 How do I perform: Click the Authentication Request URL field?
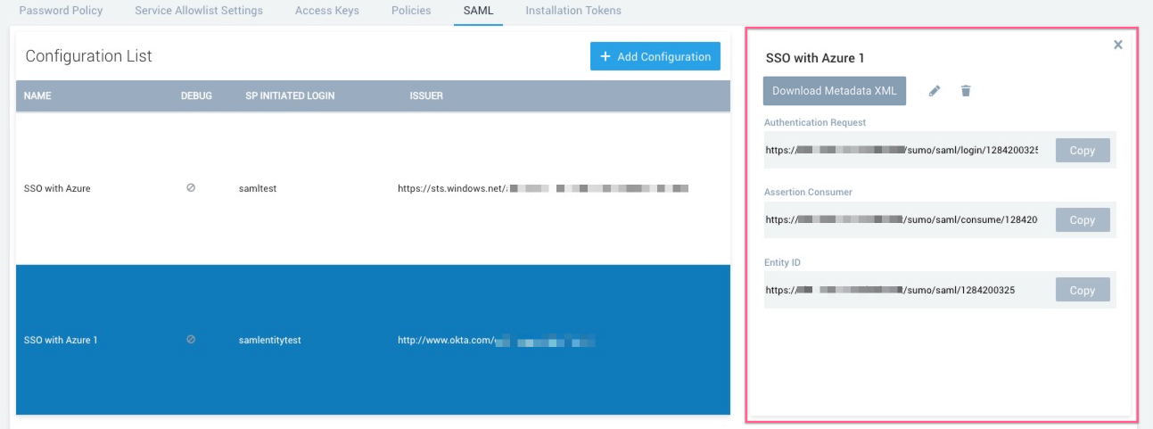(x=902, y=150)
